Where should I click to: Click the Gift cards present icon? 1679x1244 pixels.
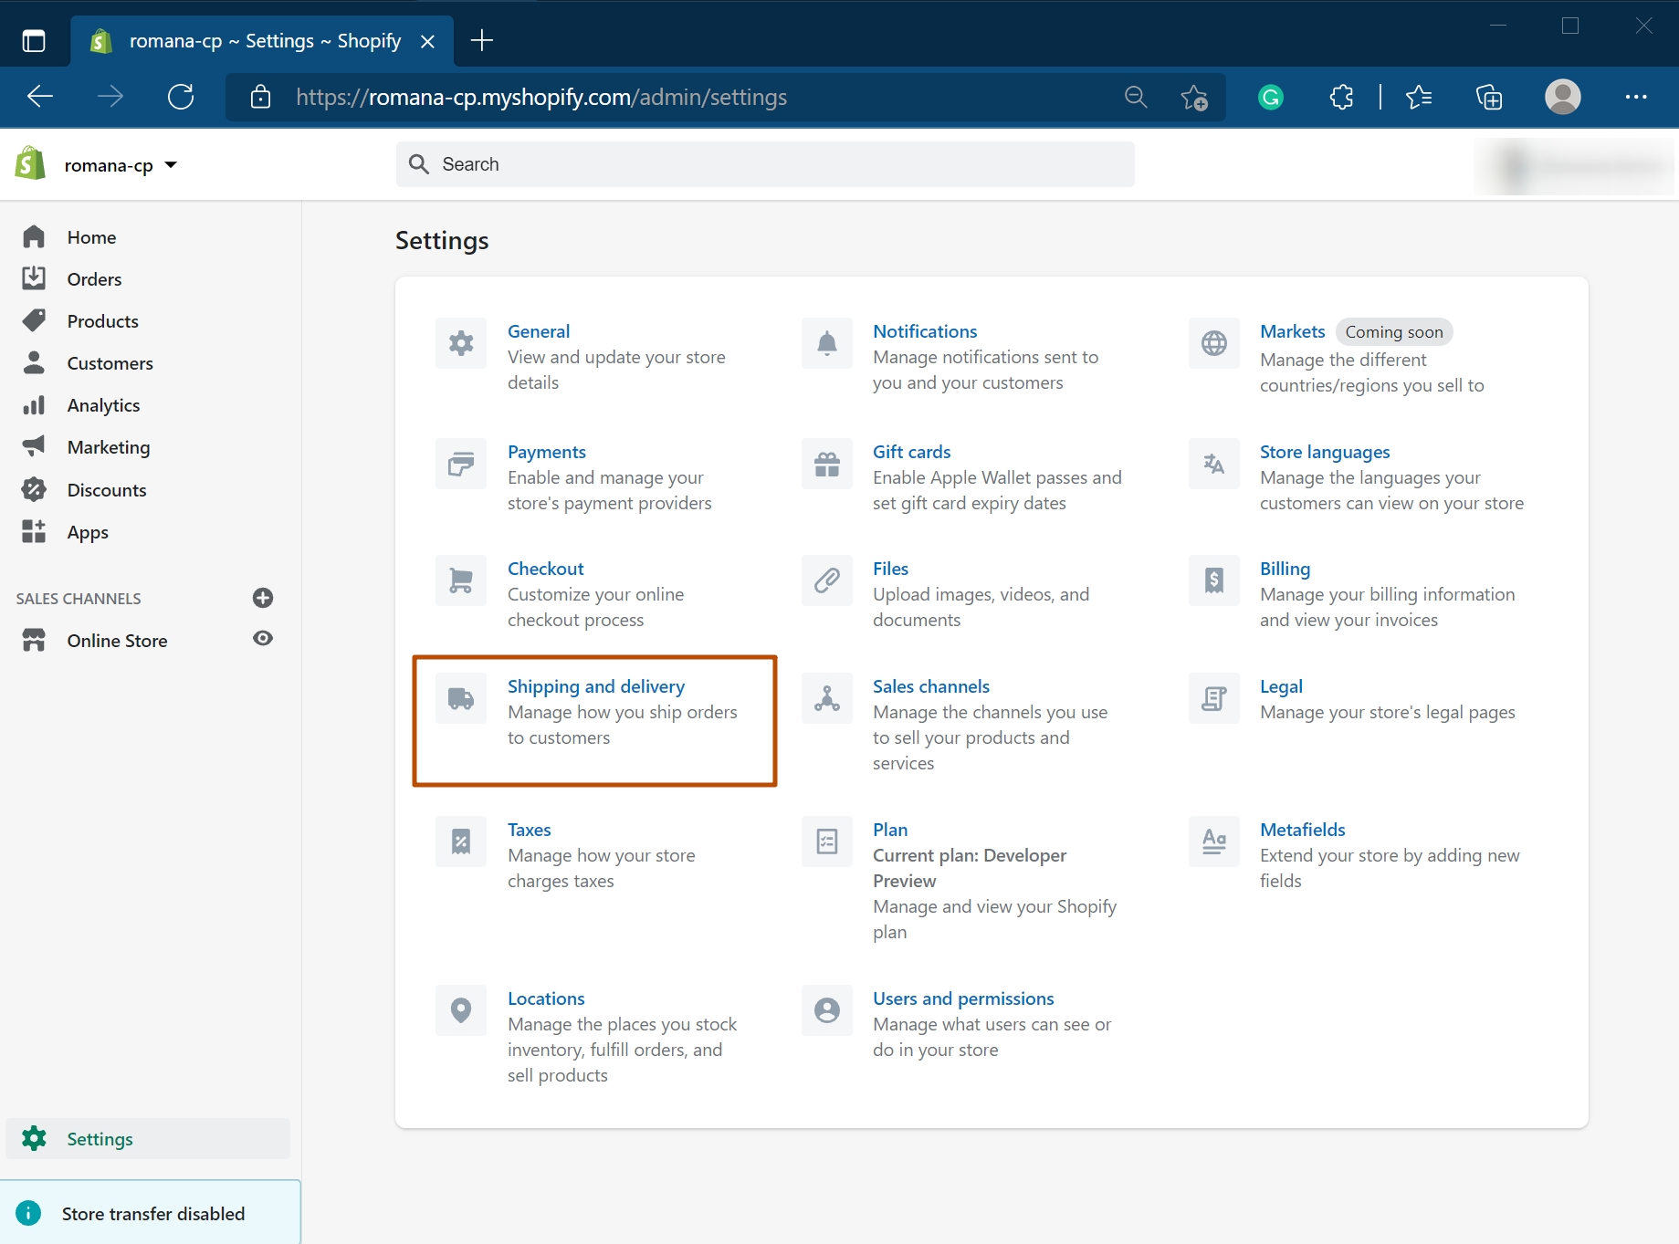point(827,464)
